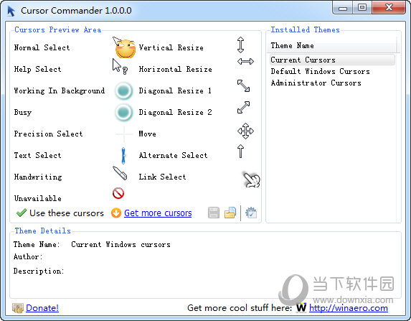Click the Handwriting label
Viewport: 411px width, 321px height.
(38, 177)
